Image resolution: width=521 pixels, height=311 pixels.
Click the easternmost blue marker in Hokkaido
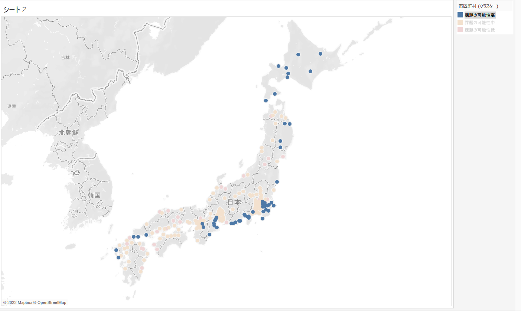320,54
